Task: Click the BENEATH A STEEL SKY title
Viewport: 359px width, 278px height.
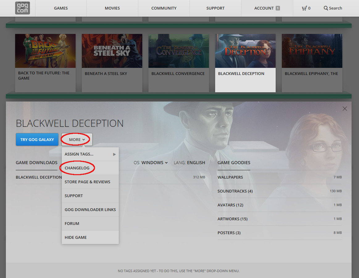Action: (x=106, y=74)
